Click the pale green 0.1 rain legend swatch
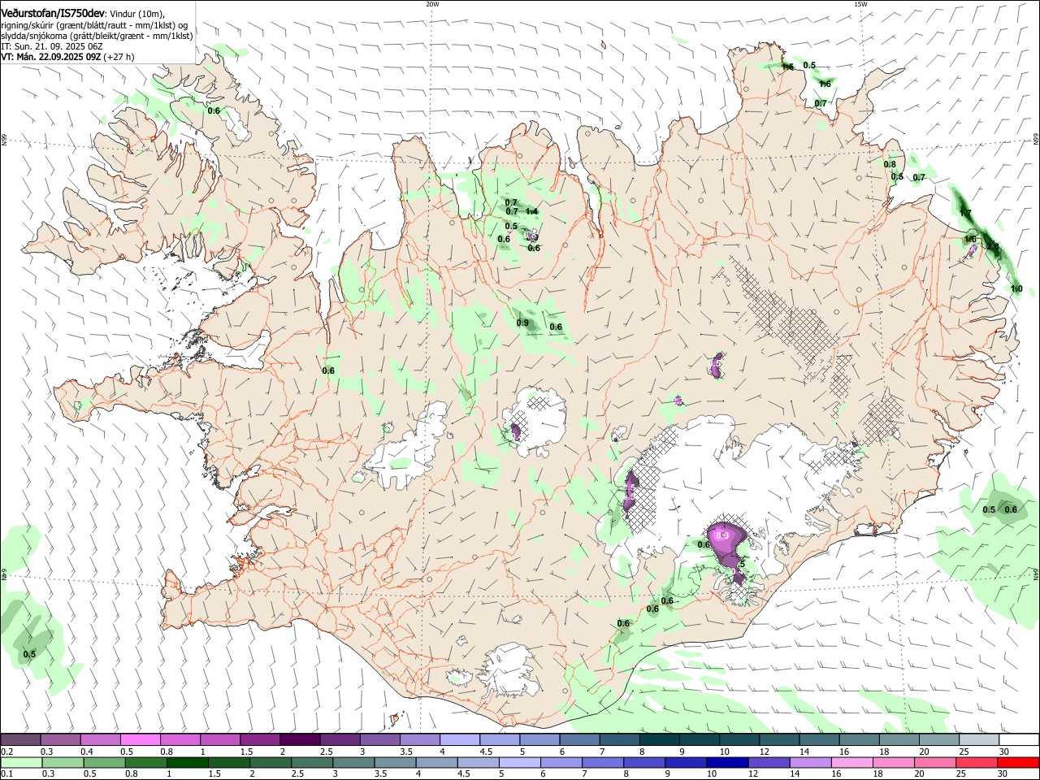 tap(20, 762)
